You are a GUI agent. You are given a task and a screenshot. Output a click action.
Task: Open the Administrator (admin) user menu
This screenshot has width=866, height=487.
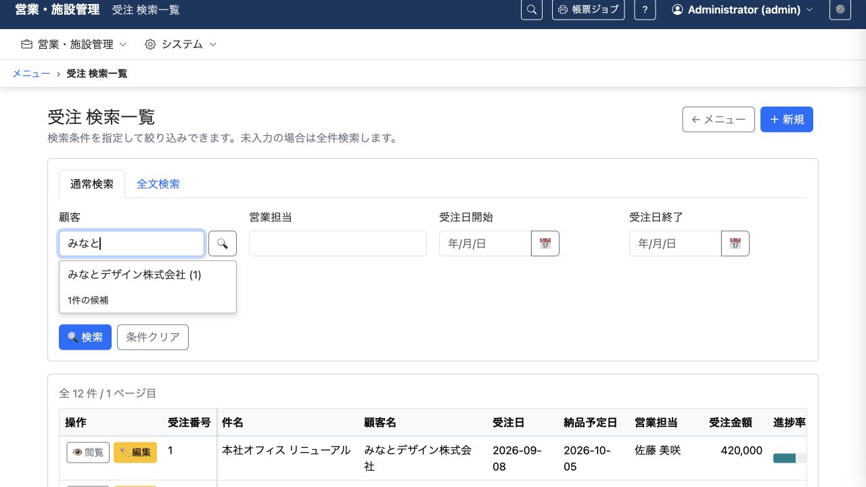click(742, 9)
